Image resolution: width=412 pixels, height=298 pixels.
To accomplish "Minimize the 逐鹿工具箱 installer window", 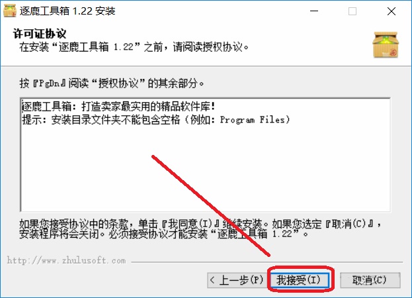I will click(x=314, y=11).
